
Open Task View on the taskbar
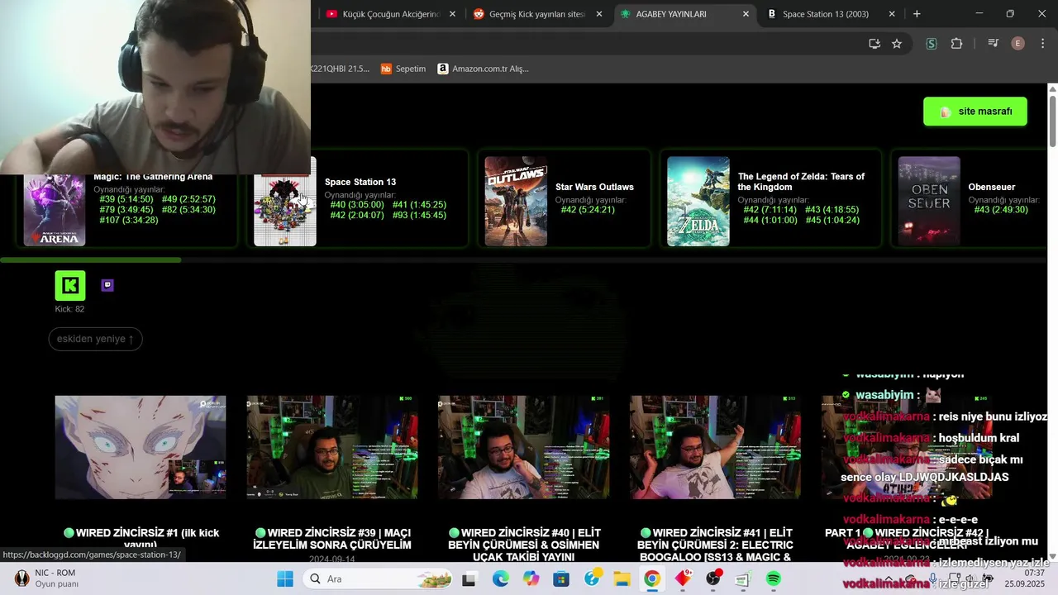coord(469,578)
